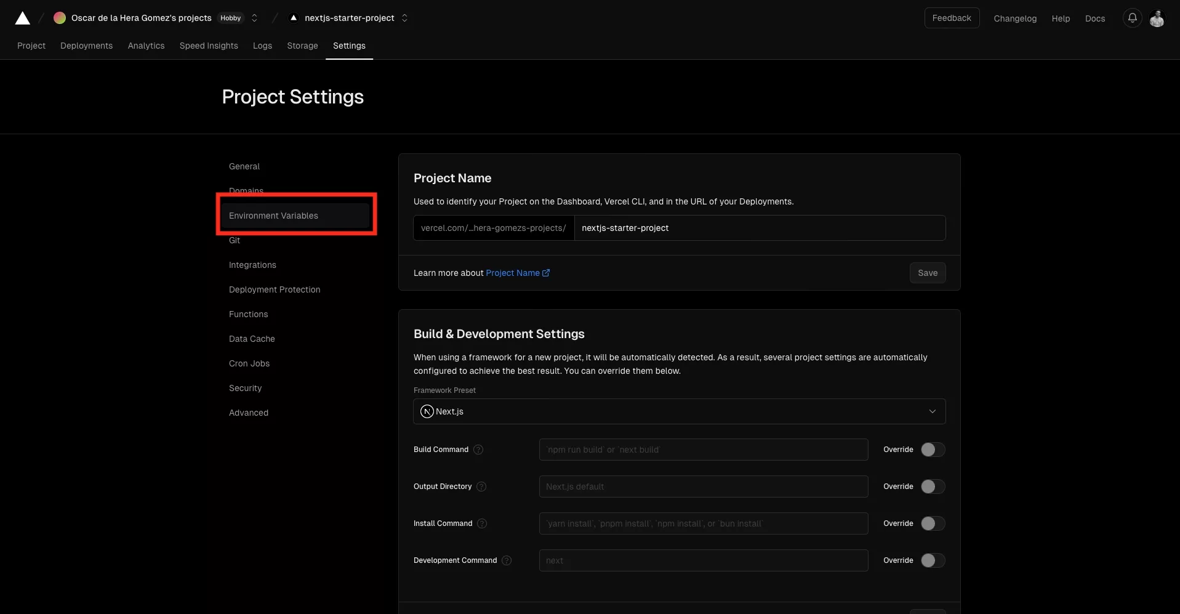Focus the Build Command input field
The width and height of the screenshot is (1180, 614).
[704, 450]
